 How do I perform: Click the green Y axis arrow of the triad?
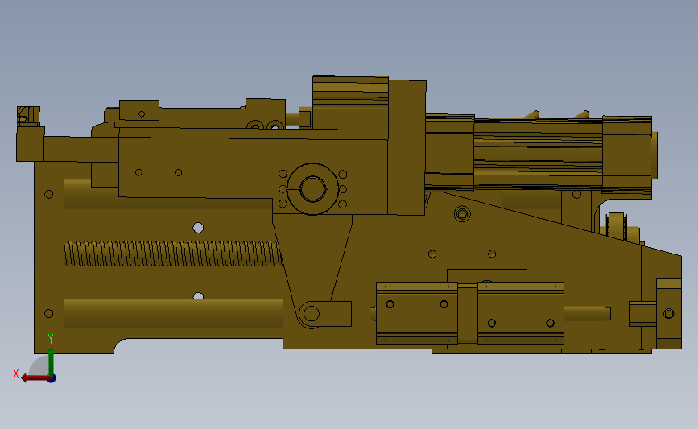[x=52, y=362]
